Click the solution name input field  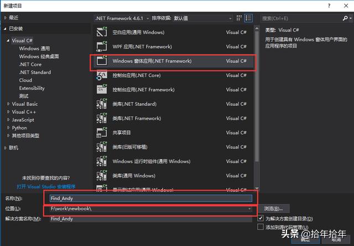point(151,219)
